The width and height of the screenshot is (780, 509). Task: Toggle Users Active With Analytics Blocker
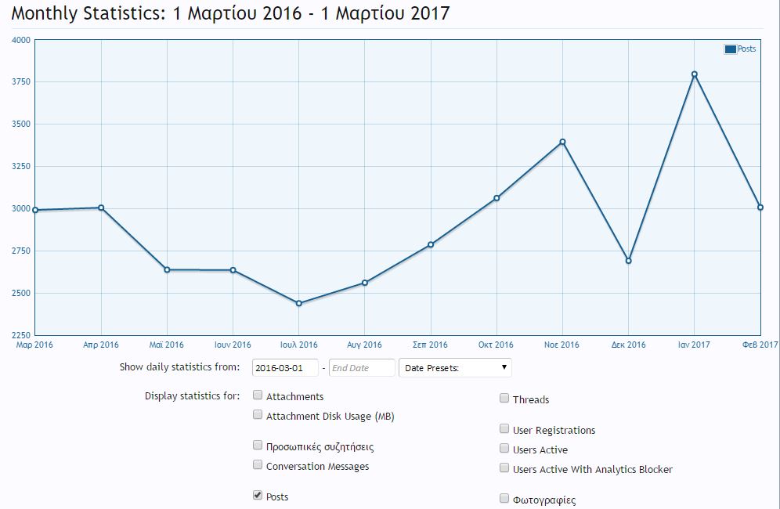coord(504,468)
